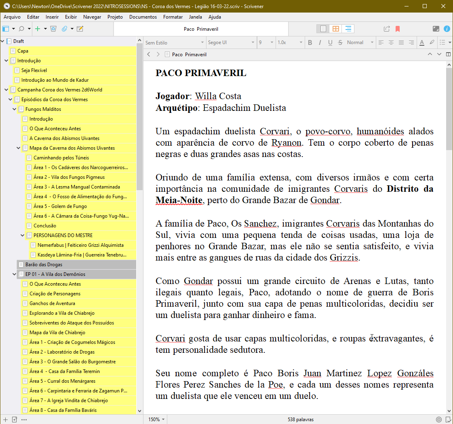Click text color icon
Image resolution: width=453 pixels, height=424 pixels.
coord(422,42)
